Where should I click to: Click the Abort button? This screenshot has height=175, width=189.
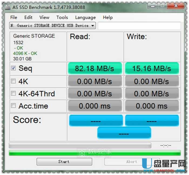pos(132,162)
